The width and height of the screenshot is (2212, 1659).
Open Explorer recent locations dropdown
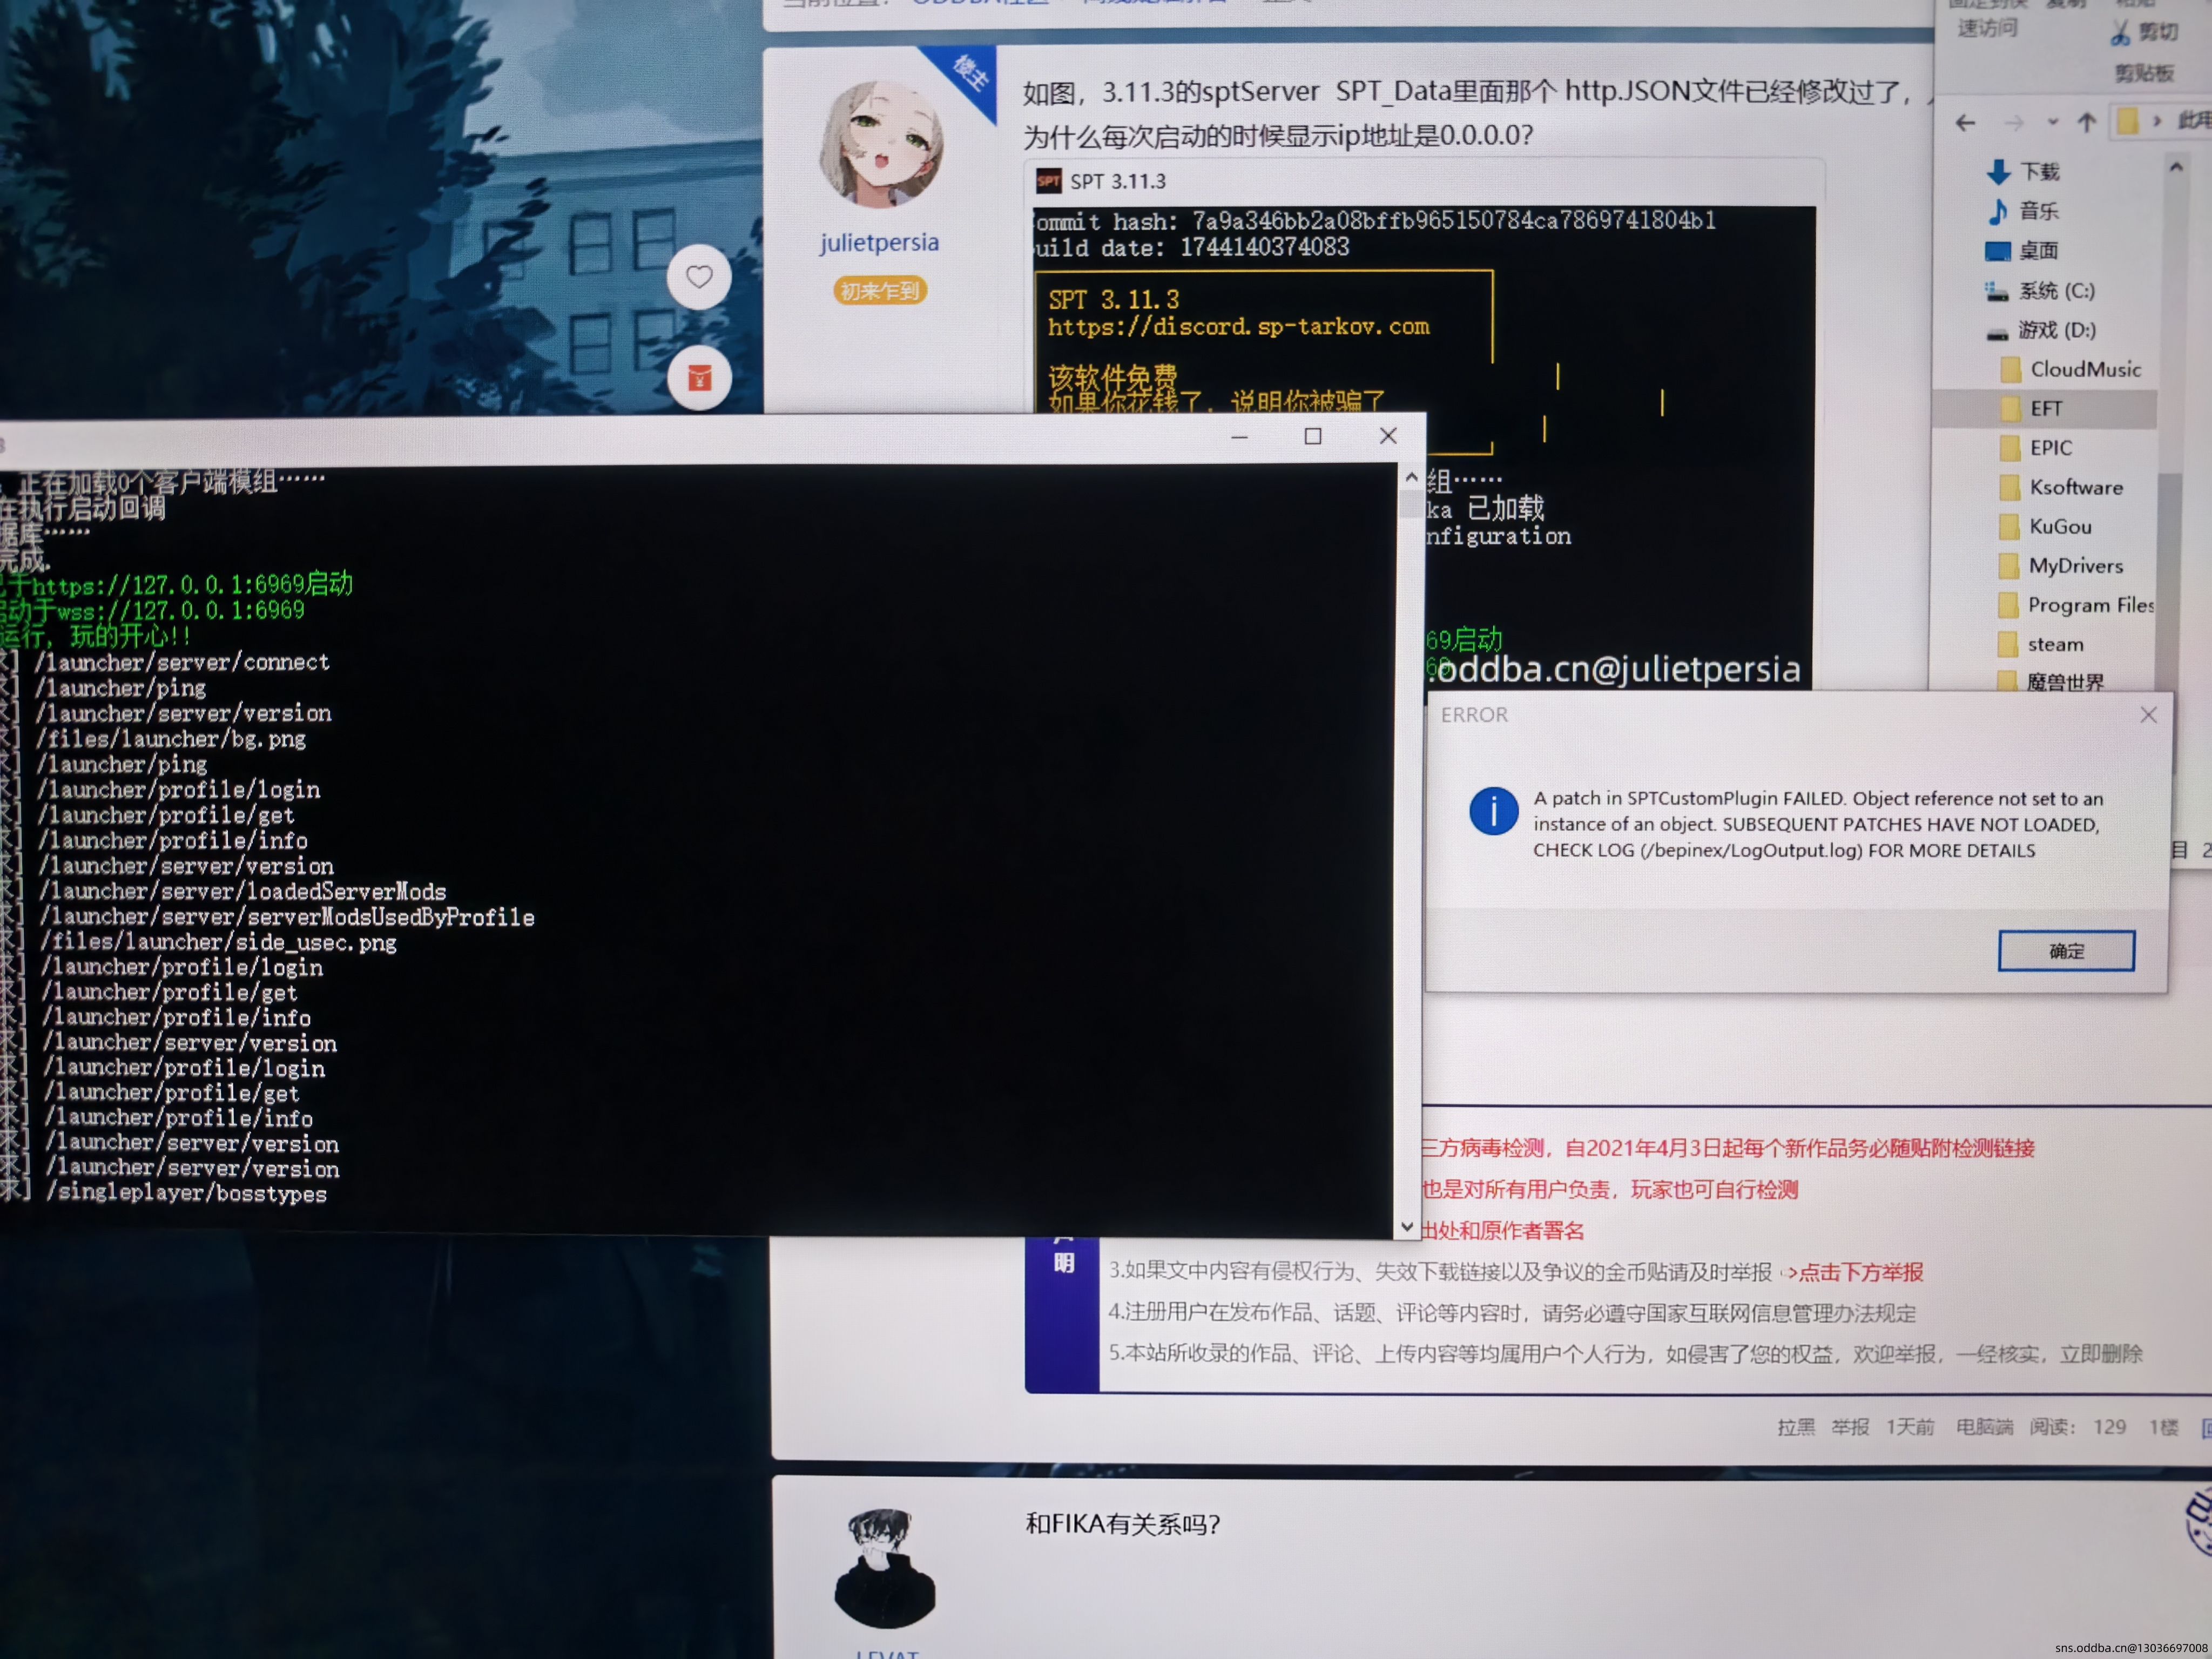[x=2053, y=122]
